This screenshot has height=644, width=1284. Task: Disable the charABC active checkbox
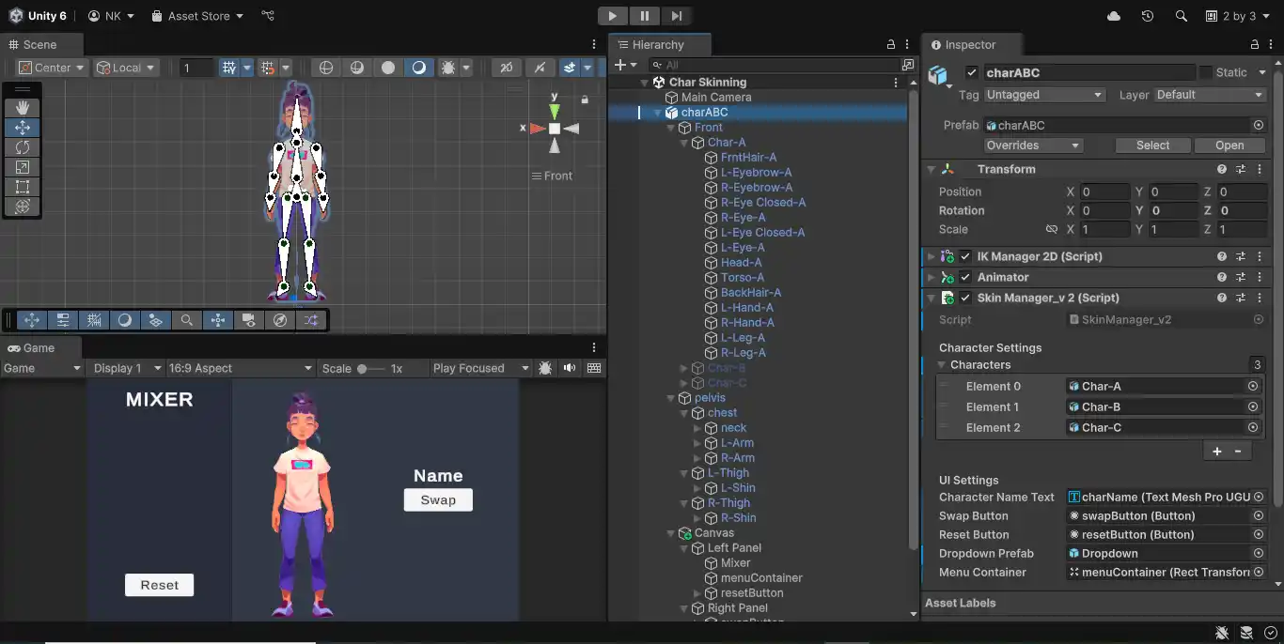972,72
